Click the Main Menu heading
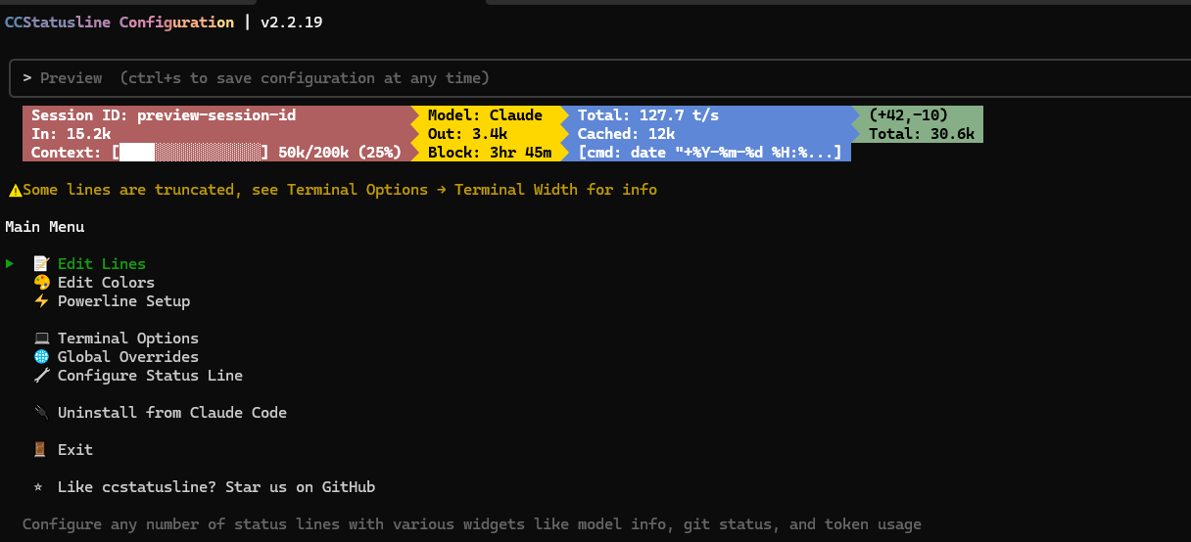The height and width of the screenshot is (542, 1191). 45,226
